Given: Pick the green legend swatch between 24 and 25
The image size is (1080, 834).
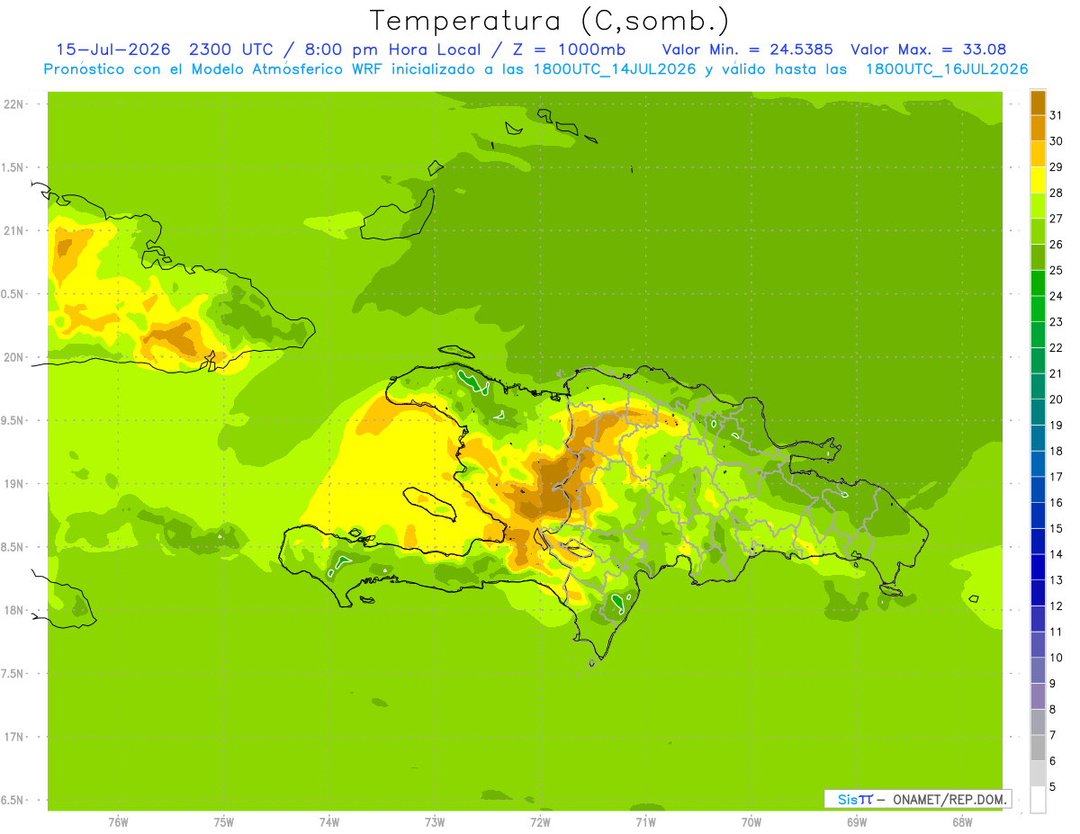Looking at the screenshot, I should coord(1038,282).
